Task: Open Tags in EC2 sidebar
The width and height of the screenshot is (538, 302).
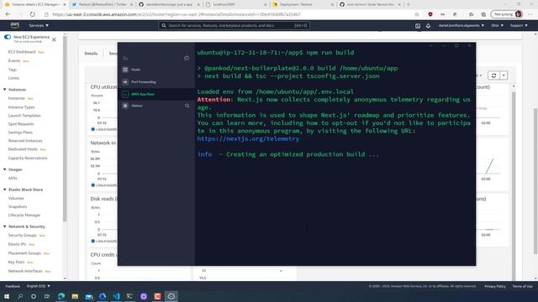Action: (13, 70)
